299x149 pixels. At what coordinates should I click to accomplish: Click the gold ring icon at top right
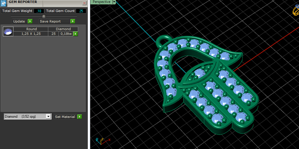click(x=296, y=11)
